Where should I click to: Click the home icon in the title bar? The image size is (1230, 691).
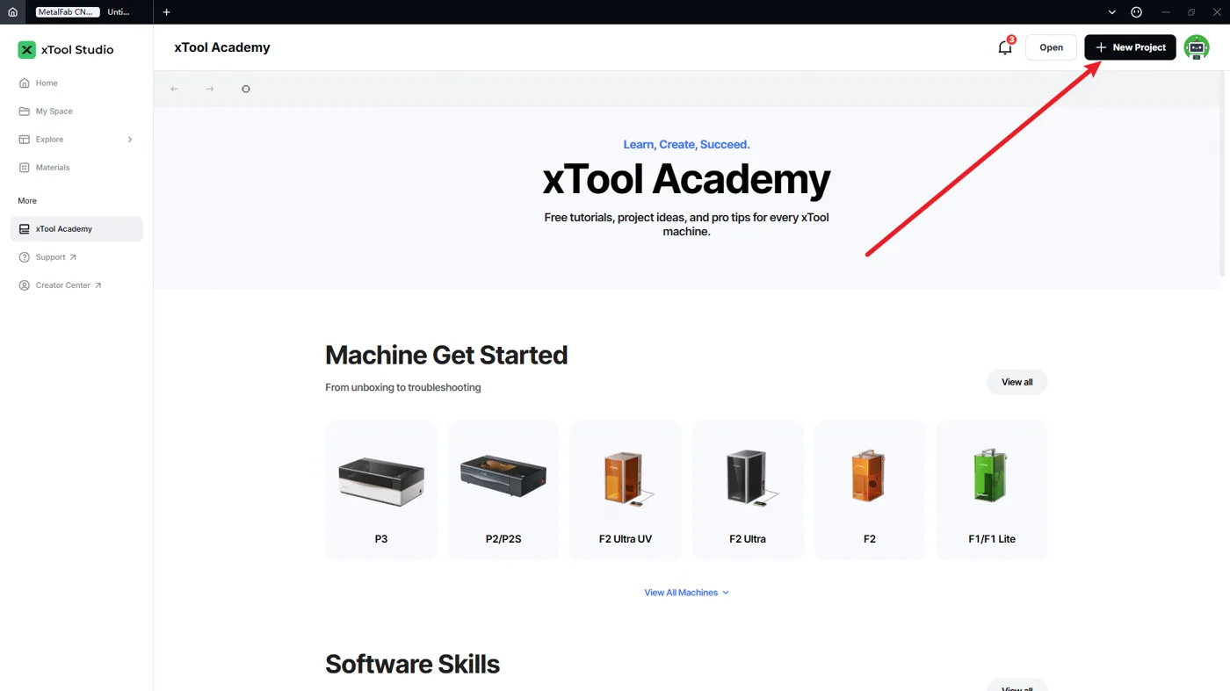tap(12, 12)
